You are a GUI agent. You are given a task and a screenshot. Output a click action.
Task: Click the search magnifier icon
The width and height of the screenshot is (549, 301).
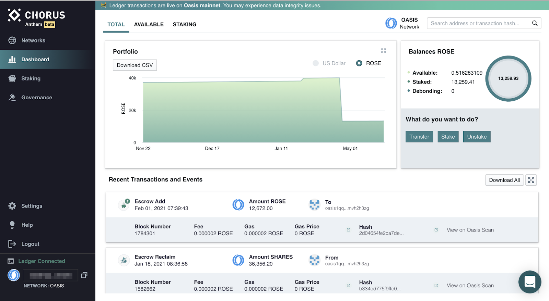click(x=535, y=23)
